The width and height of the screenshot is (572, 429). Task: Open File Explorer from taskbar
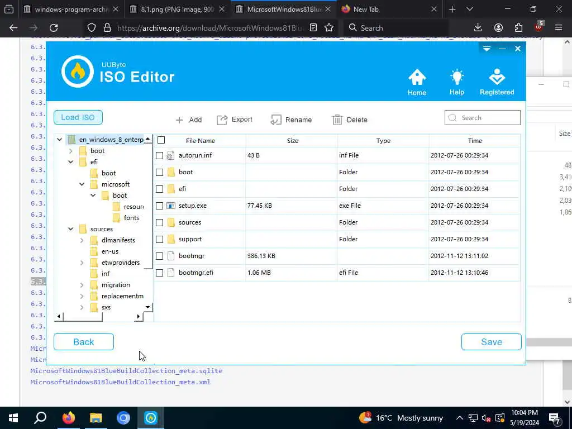coord(96,418)
